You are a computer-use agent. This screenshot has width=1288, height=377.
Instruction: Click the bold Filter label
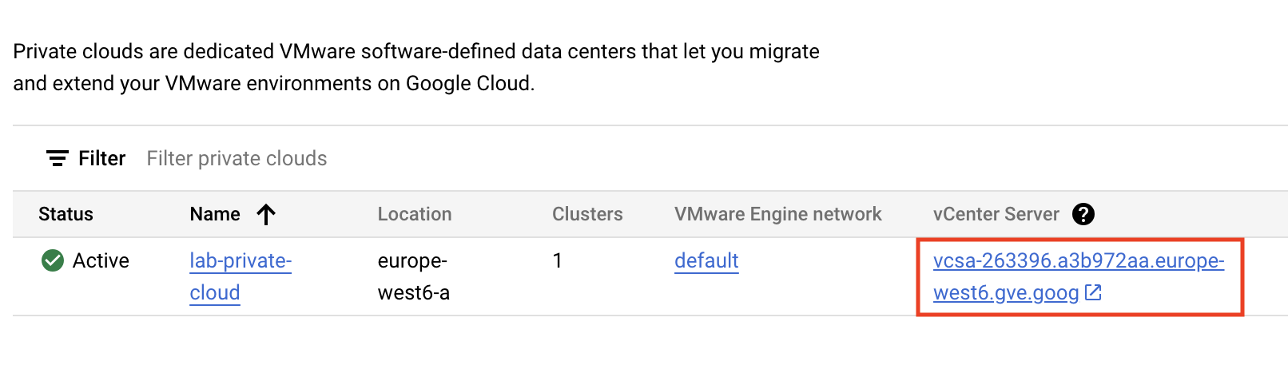pos(101,158)
